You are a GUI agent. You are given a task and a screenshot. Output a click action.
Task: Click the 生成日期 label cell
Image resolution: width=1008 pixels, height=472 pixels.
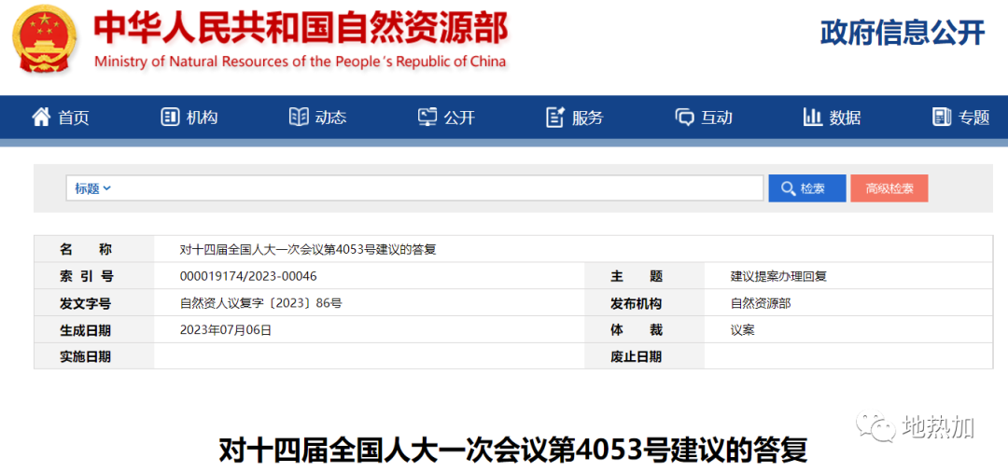[94, 330]
